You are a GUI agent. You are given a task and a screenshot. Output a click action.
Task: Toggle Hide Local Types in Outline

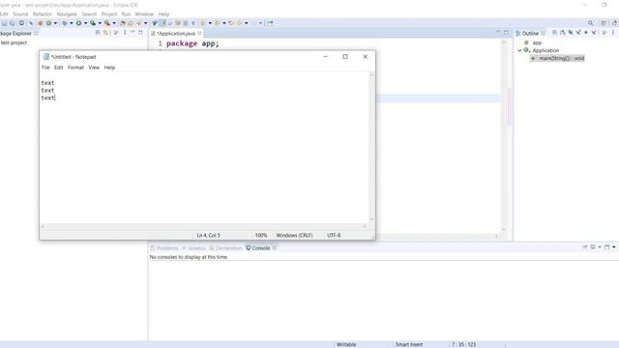[x=594, y=33]
